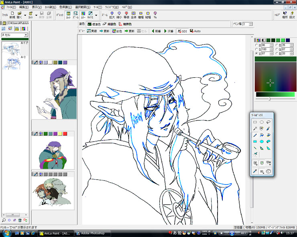Click the ヘルプ 場所 context-help icon
Image resolution: width=297 pixels, height=237 pixels.
285,15
